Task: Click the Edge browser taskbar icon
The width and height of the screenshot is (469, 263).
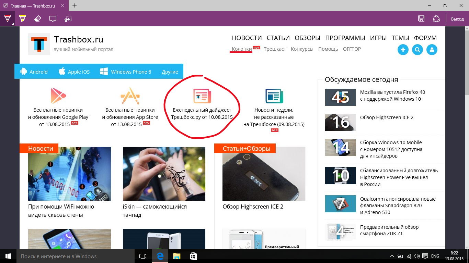Action: [x=160, y=256]
